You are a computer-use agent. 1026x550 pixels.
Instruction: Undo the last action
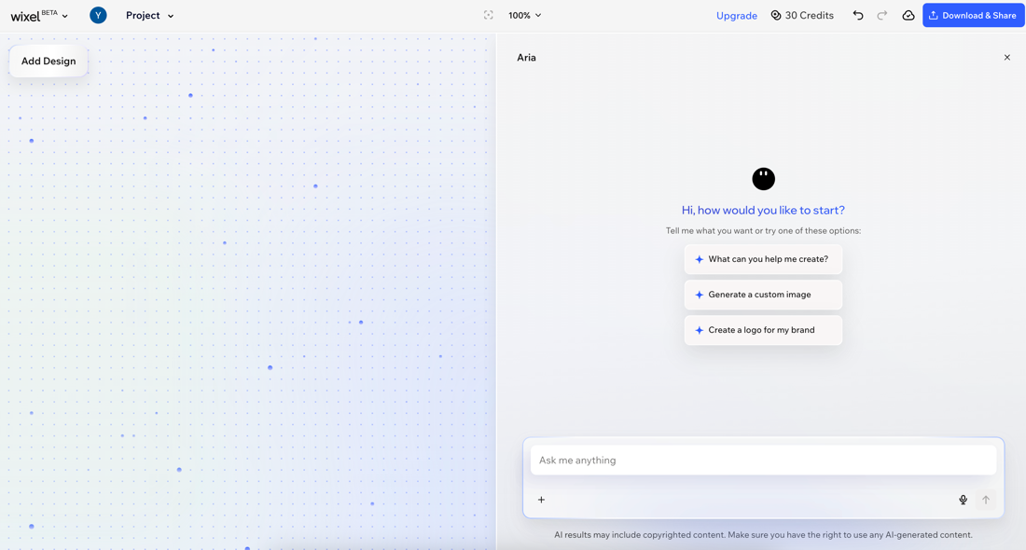pos(858,15)
